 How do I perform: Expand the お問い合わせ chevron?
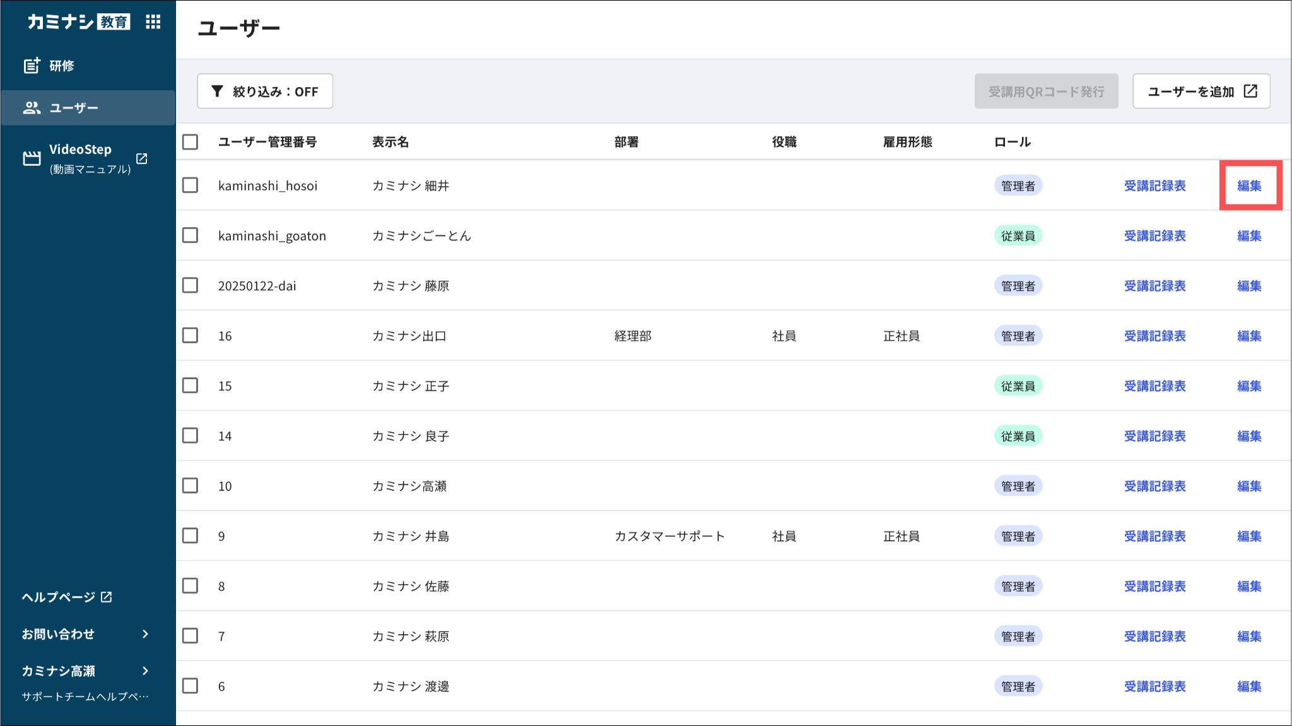pyautogui.click(x=146, y=634)
